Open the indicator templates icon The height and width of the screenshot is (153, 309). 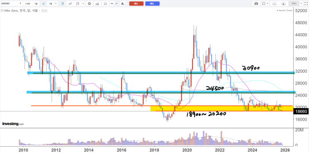[97, 4]
